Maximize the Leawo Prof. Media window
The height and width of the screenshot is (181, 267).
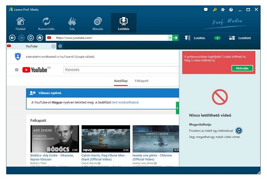[248, 10]
